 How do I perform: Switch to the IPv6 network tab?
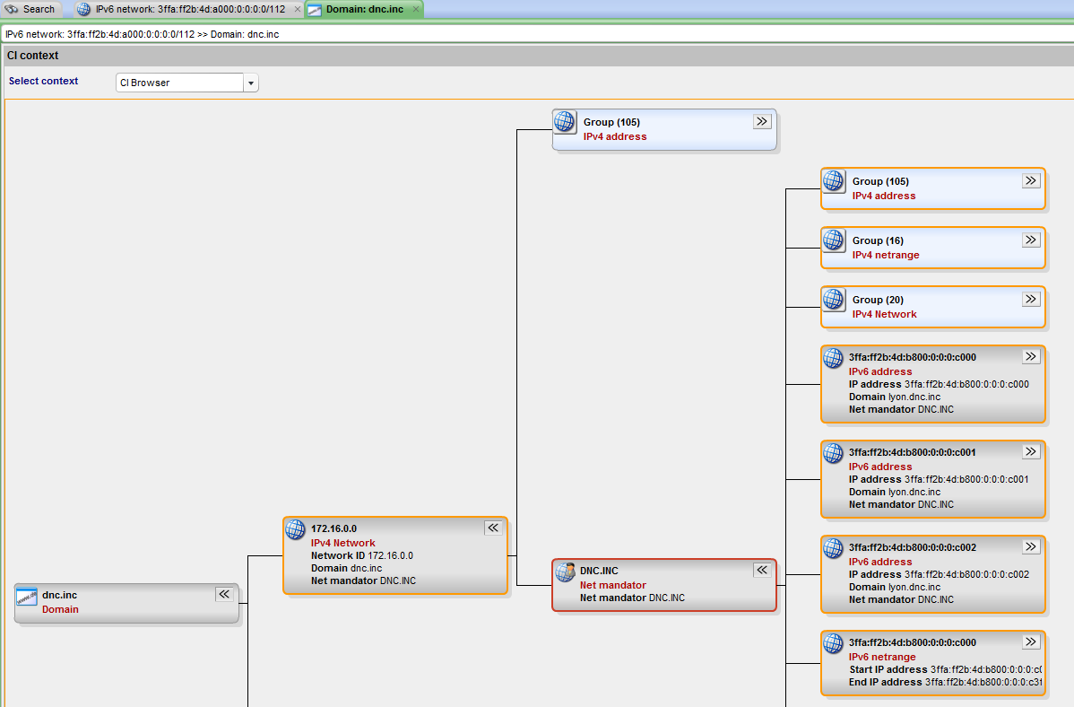[188, 9]
